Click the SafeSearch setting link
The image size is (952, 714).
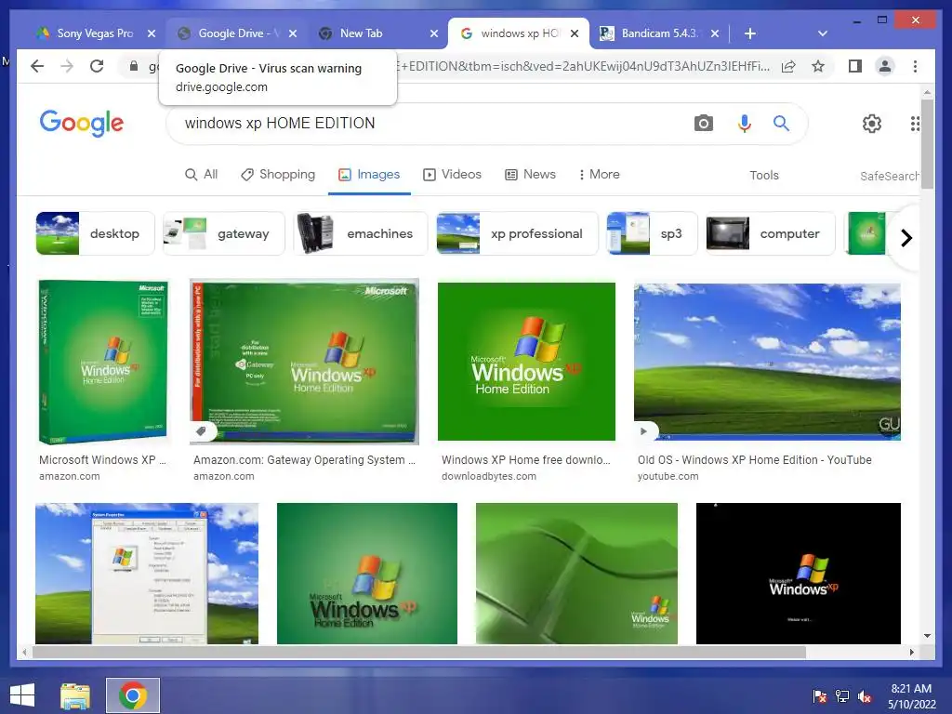(x=889, y=176)
